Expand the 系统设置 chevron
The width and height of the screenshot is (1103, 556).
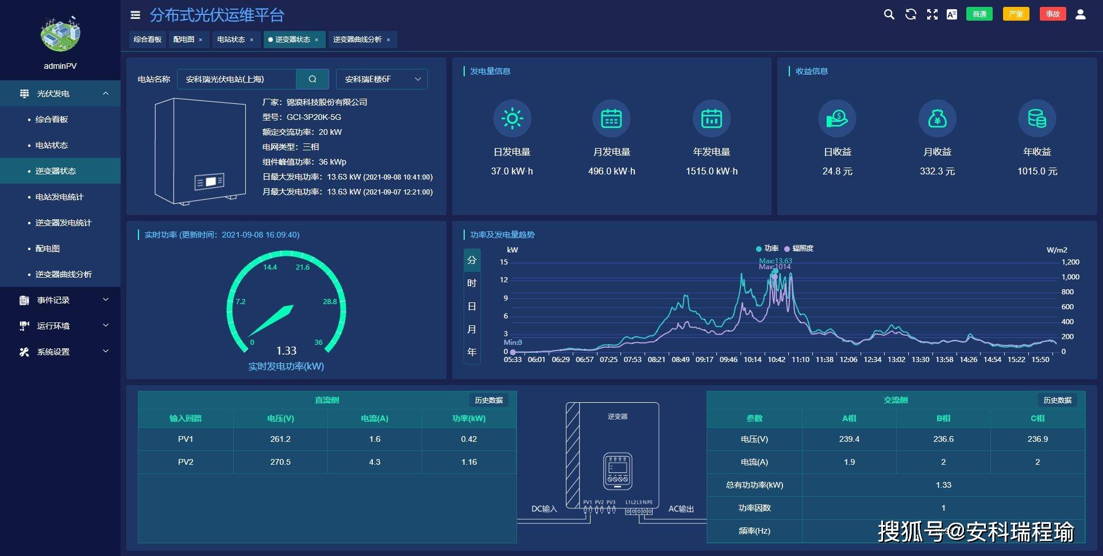point(106,351)
